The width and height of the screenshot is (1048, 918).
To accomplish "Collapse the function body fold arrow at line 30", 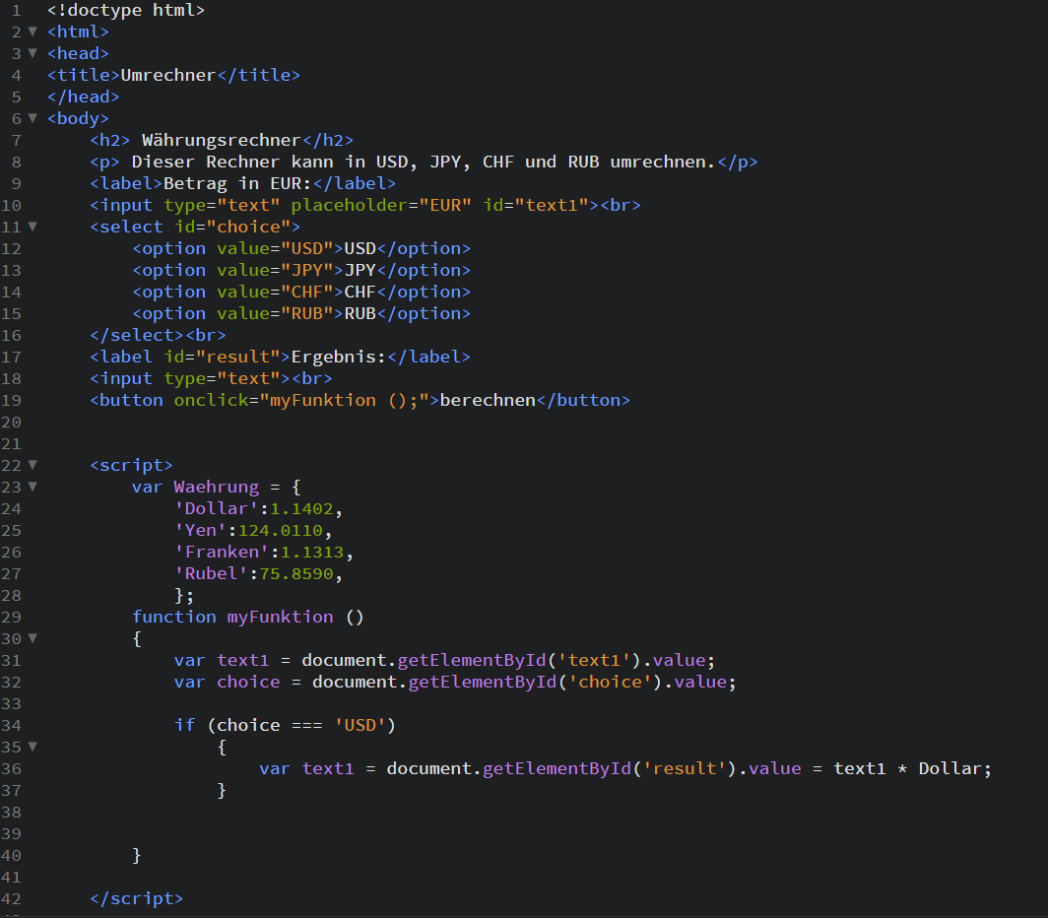I will pyautogui.click(x=33, y=638).
